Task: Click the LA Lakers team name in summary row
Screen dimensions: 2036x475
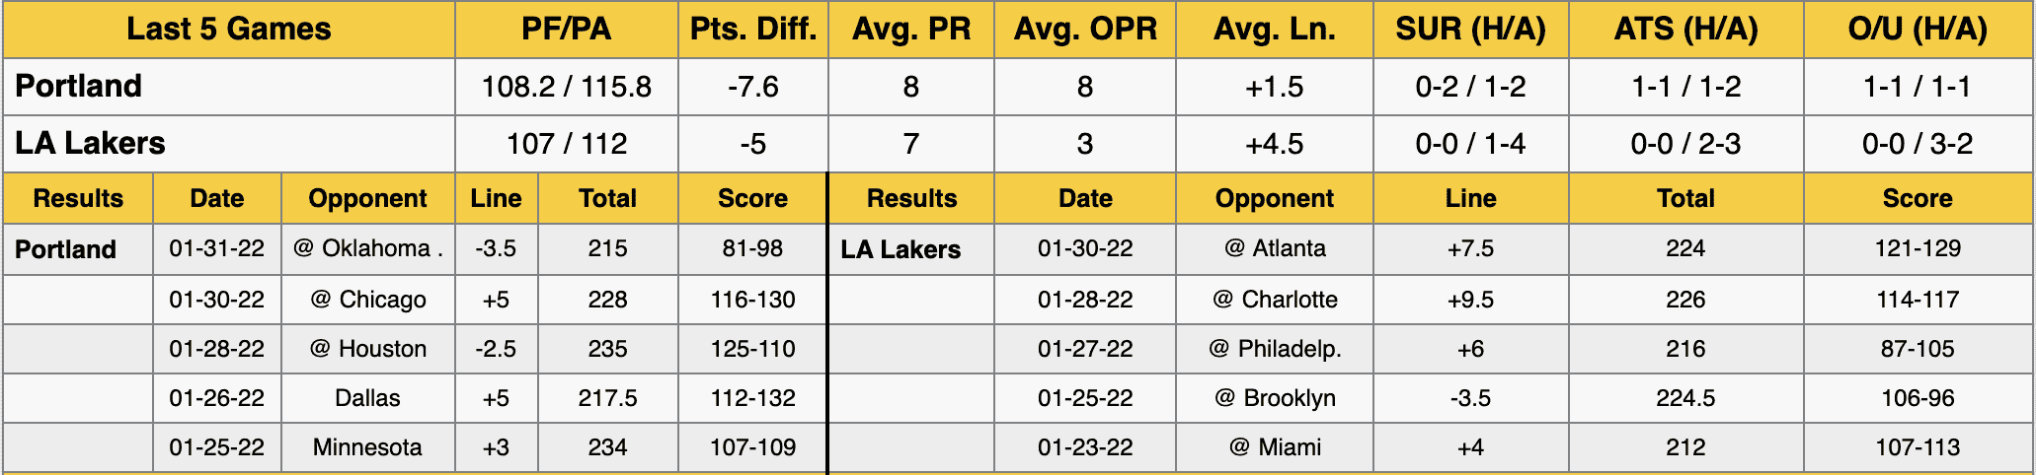Action: click(90, 144)
